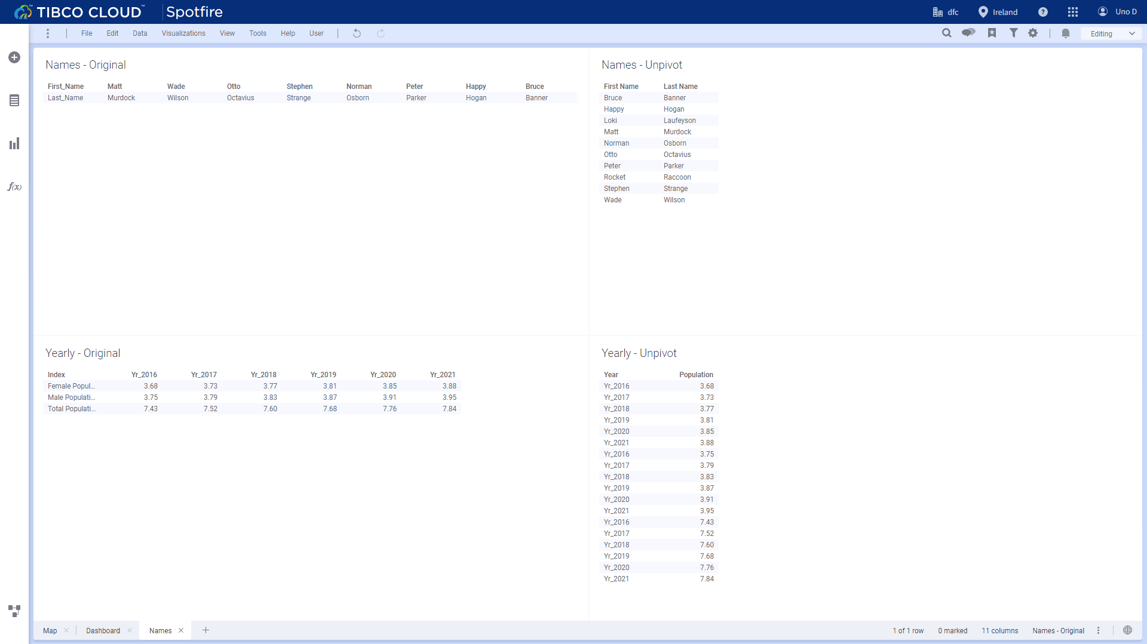Image resolution: width=1147 pixels, height=644 pixels.
Task: Close the Dashboard page tab
Action: 130,630
